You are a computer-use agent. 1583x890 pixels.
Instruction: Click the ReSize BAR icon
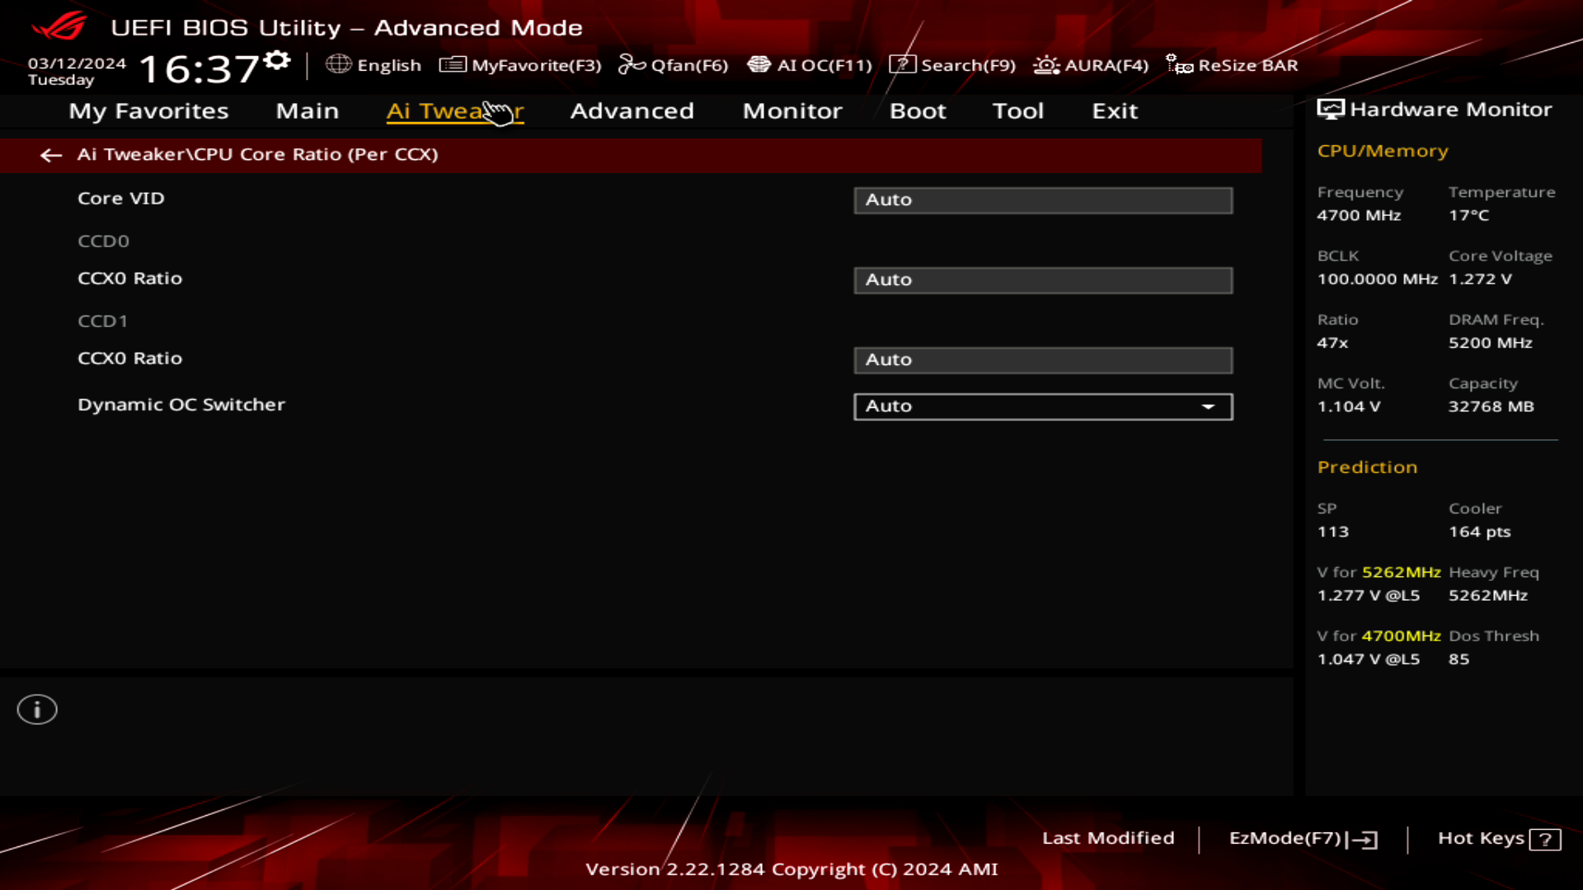click(x=1231, y=65)
